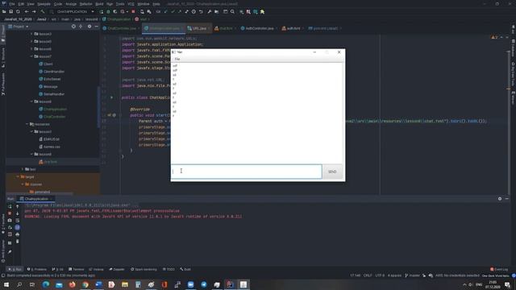Click the print icon in Run panel

18,234
